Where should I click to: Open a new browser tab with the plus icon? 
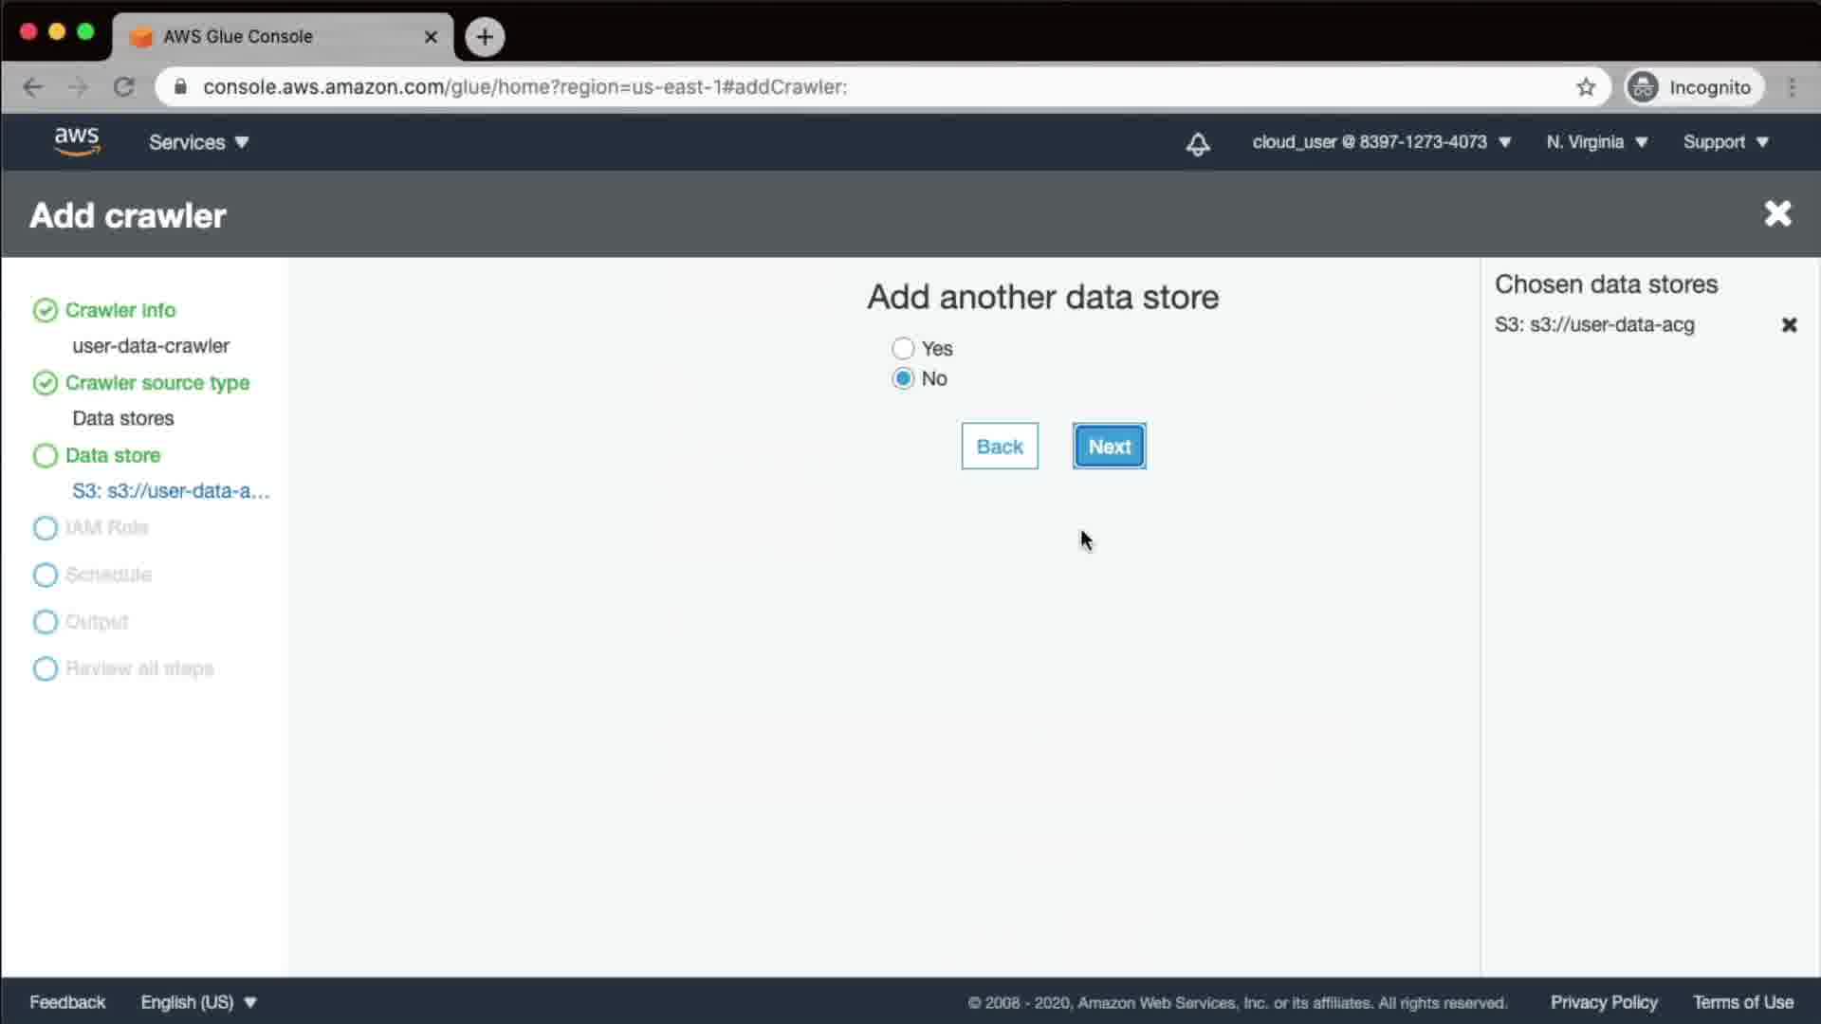click(485, 37)
